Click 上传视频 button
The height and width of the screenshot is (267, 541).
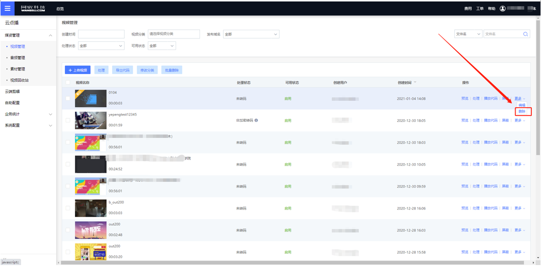[78, 70]
